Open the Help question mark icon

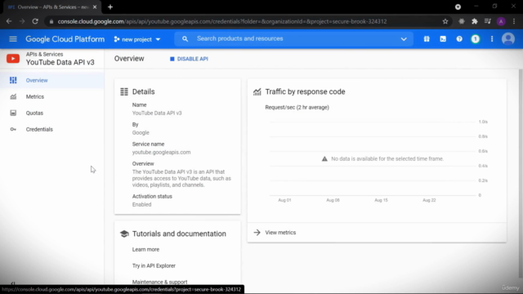[x=459, y=39]
